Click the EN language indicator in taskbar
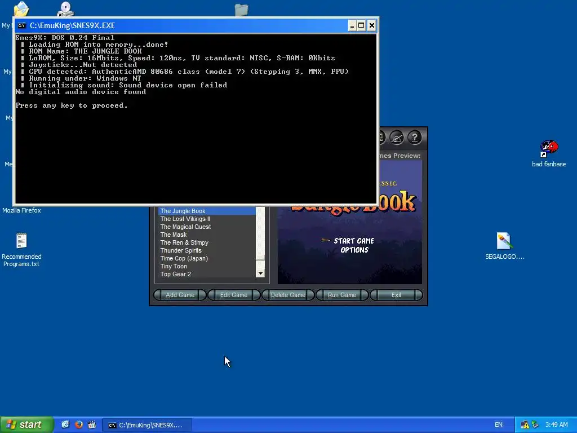This screenshot has width=577, height=433. coord(499,425)
